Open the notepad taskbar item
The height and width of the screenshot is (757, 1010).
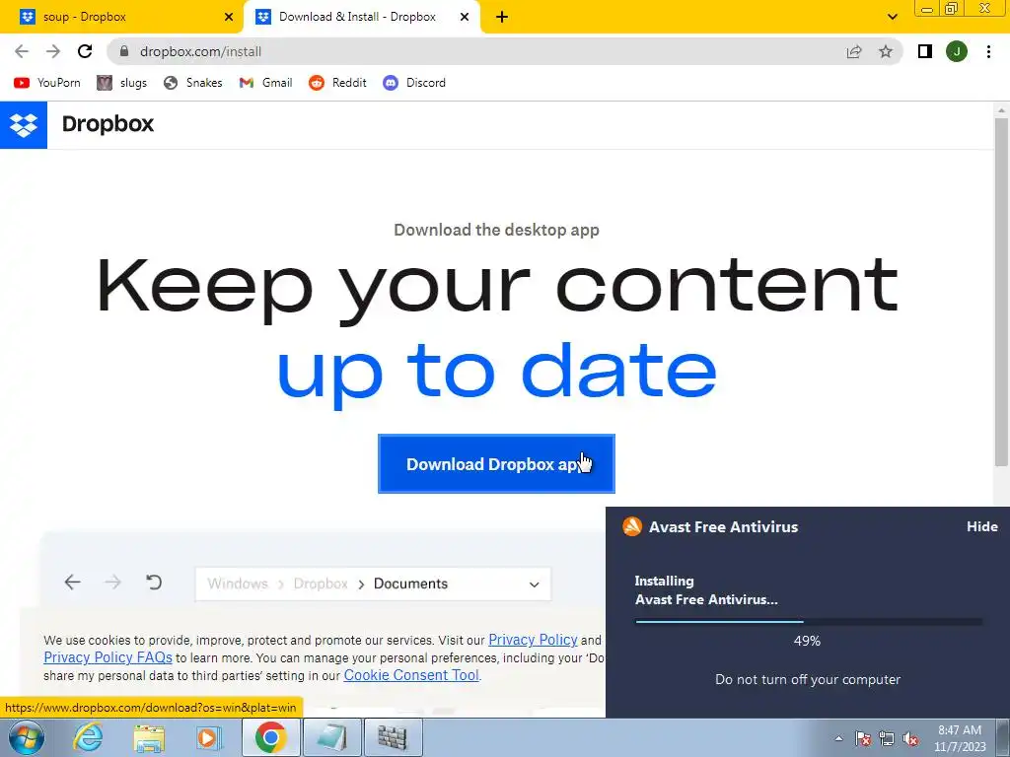click(331, 738)
